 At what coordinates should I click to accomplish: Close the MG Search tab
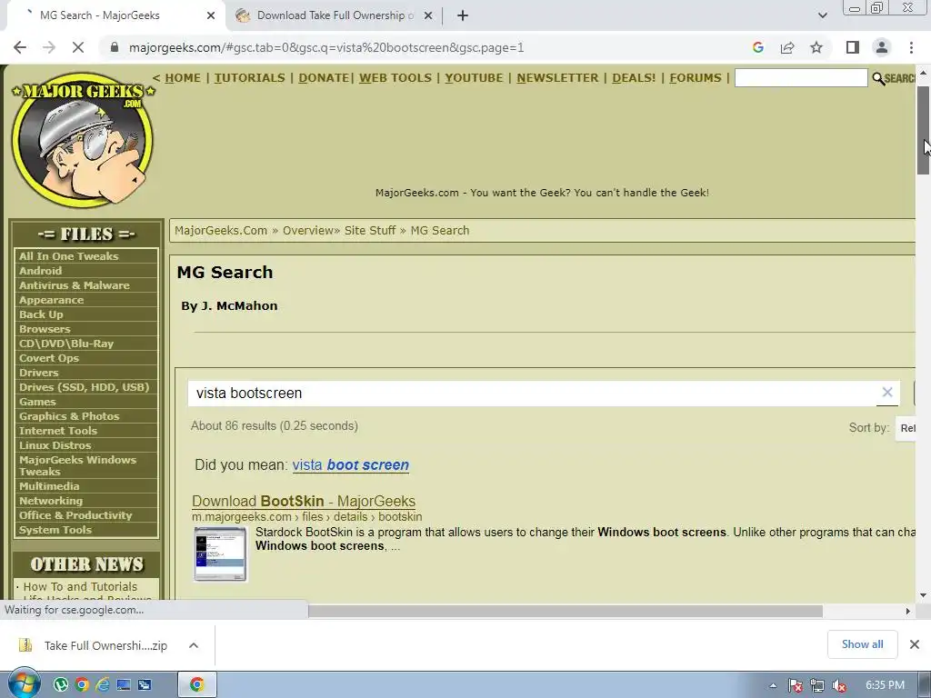[211, 15]
